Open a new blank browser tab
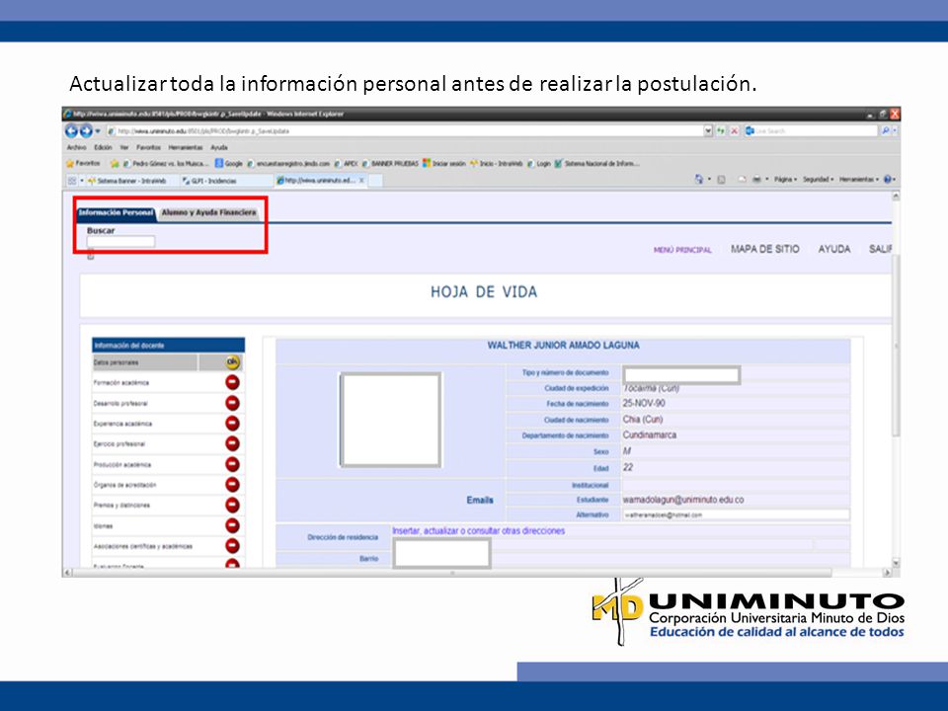The image size is (948, 711). (375, 181)
